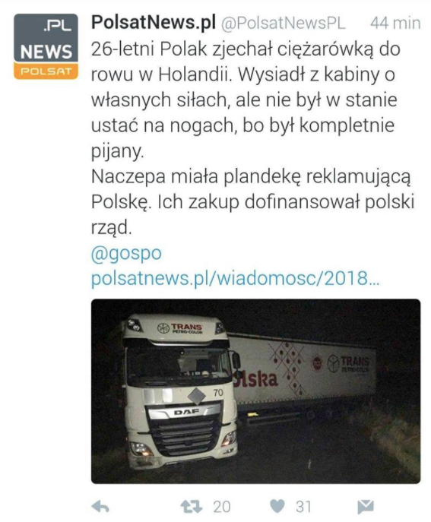The image size is (431, 522).
Task: View the 31 likes count
Action: click(303, 507)
